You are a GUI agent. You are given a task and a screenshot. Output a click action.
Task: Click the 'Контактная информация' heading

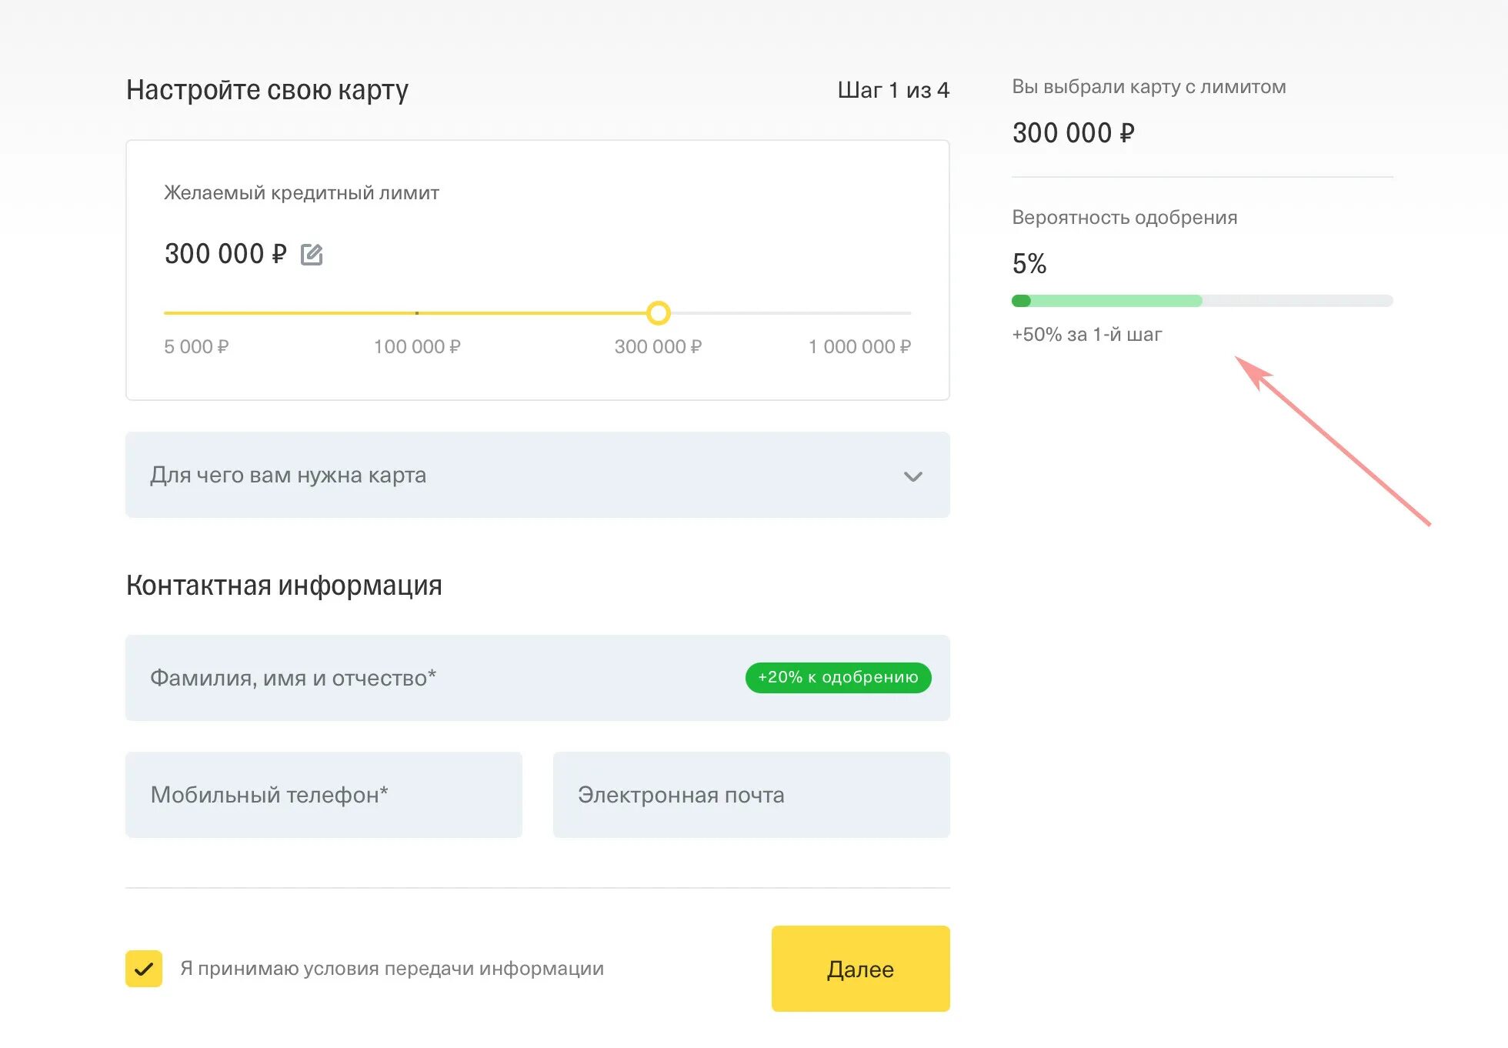285,586
